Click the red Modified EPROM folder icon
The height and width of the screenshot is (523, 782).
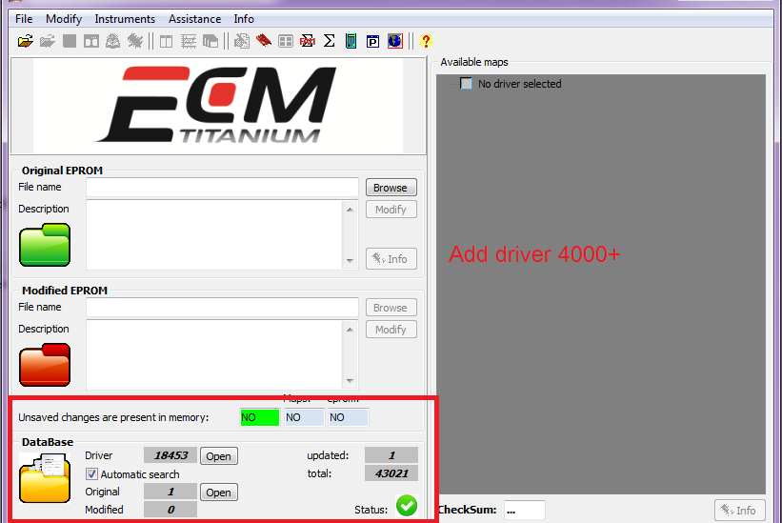click(x=45, y=365)
